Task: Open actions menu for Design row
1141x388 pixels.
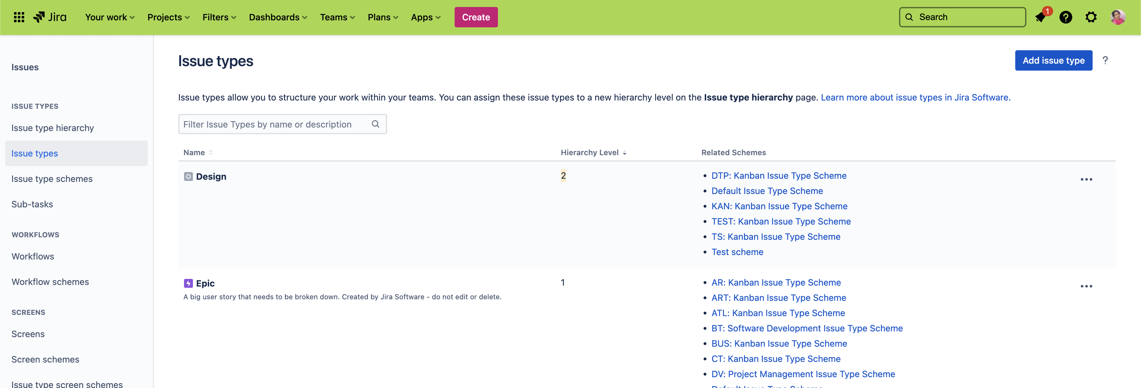Action: tap(1087, 179)
